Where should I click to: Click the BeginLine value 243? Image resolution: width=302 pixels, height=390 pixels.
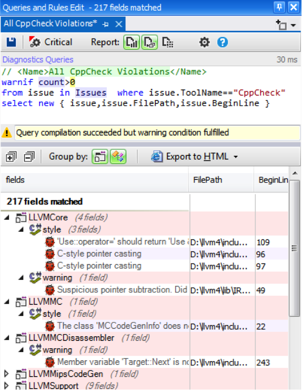(x=263, y=363)
